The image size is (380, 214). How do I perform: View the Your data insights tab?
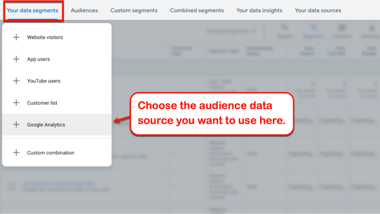(x=259, y=10)
